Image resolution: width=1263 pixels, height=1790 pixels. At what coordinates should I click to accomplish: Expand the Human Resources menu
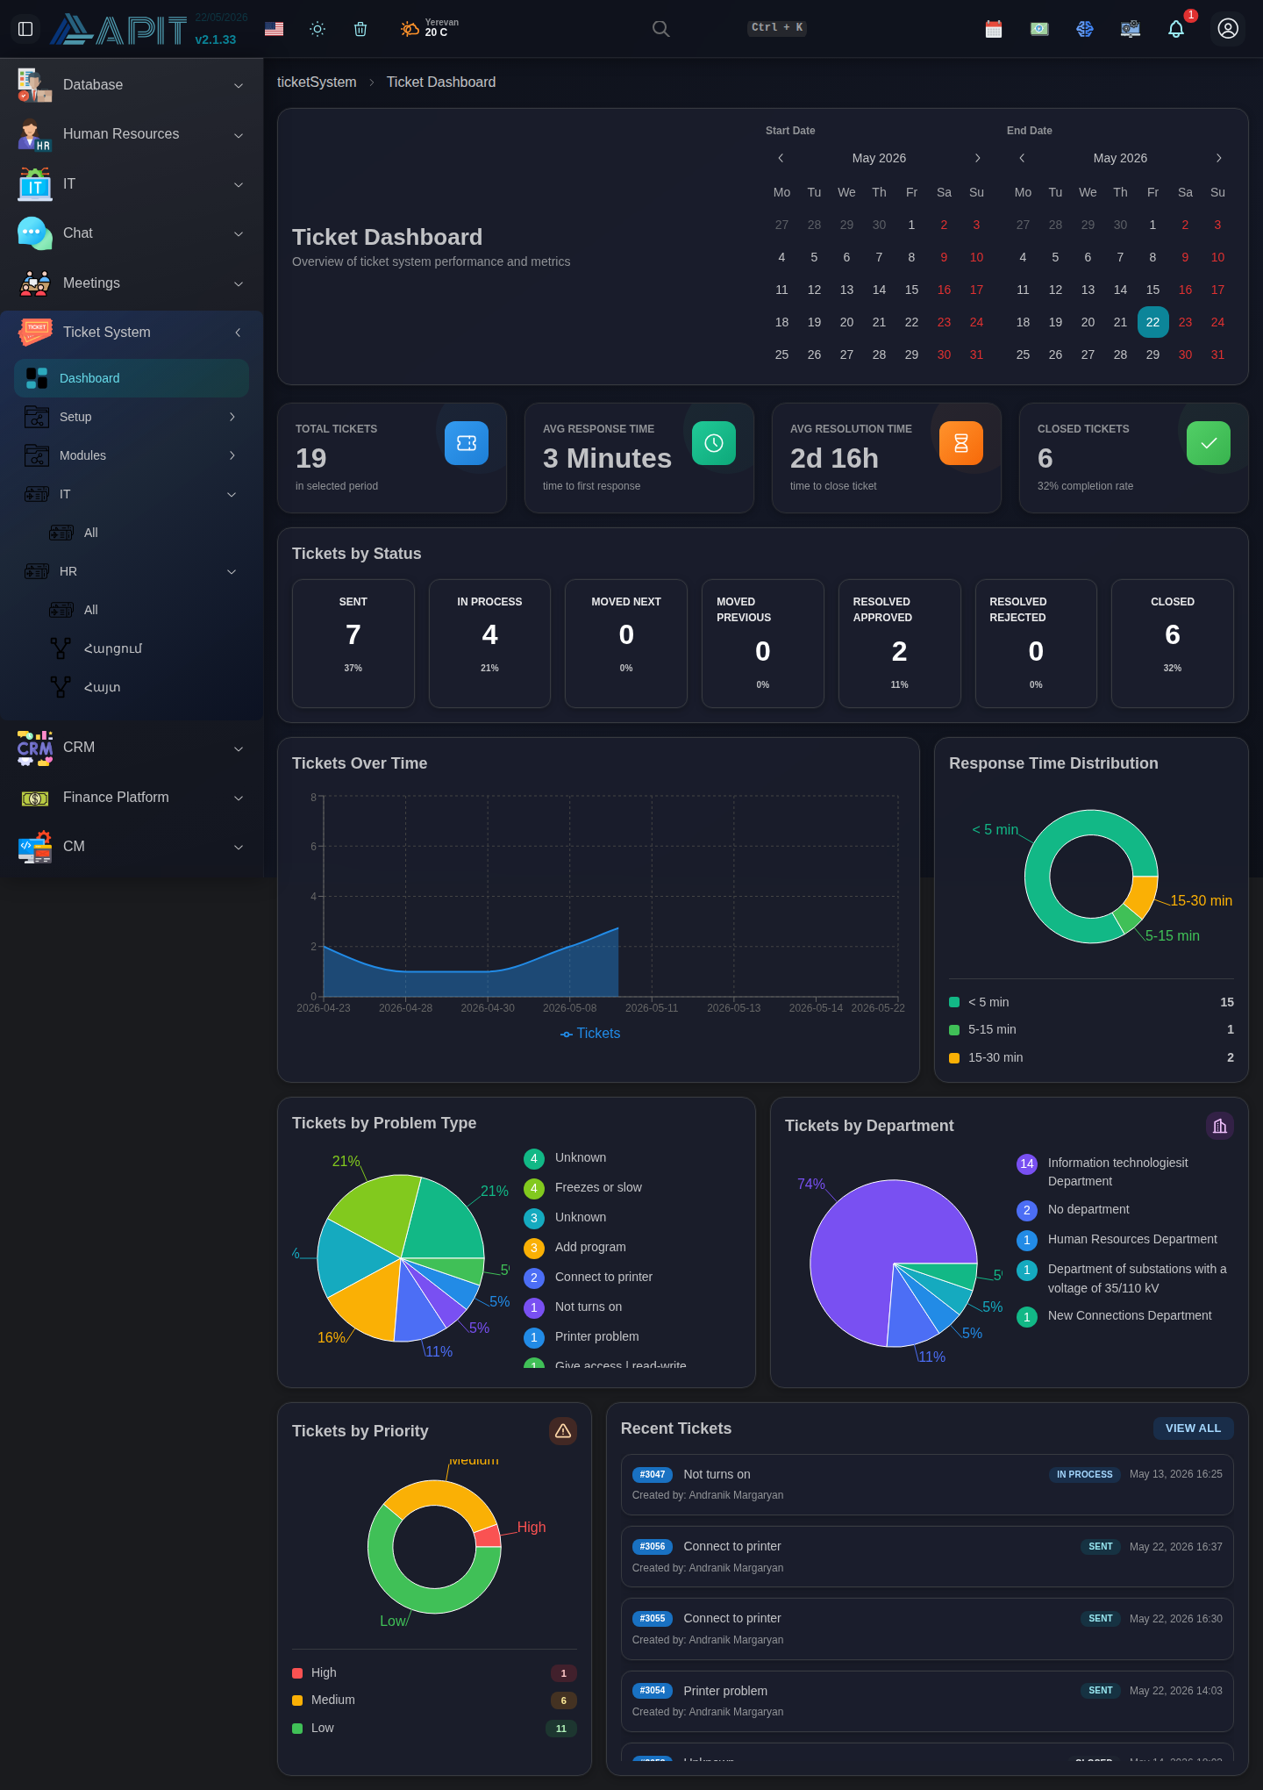132,134
